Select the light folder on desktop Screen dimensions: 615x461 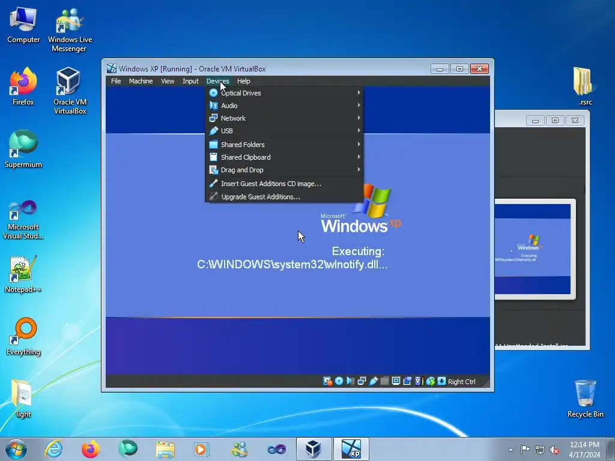click(23, 399)
